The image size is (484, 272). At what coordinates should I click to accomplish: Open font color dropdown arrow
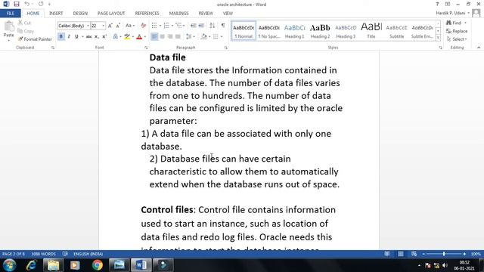coord(144,37)
